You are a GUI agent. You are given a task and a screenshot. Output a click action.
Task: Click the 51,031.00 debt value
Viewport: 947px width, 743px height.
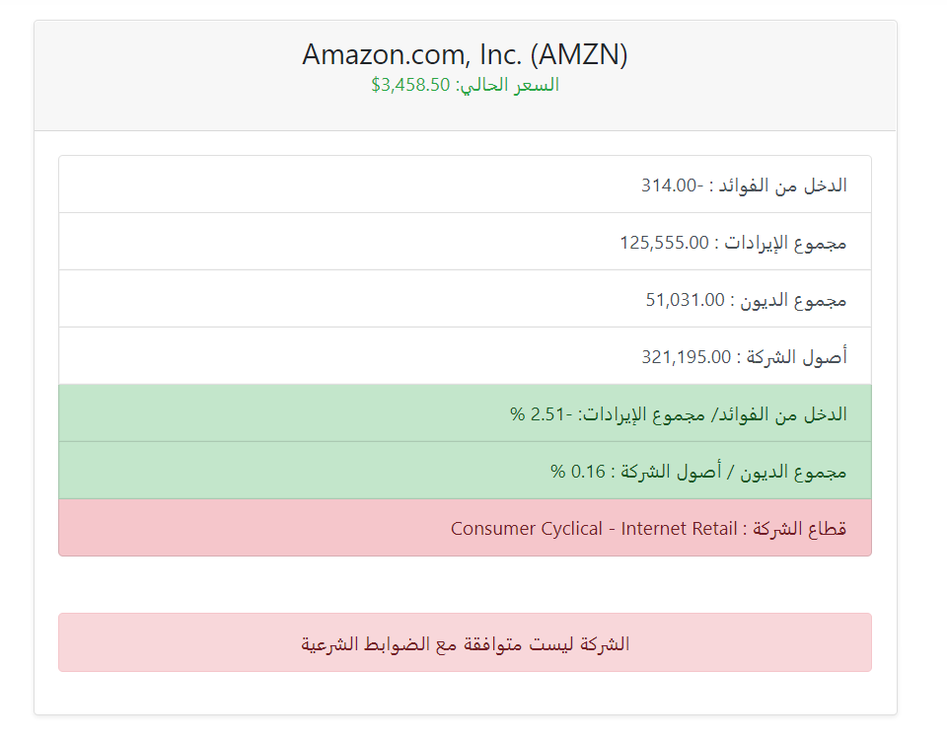click(x=685, y=300)
